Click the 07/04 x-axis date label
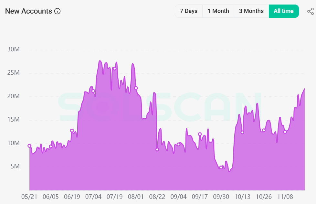The image size is (316, 204). point(93,197)
